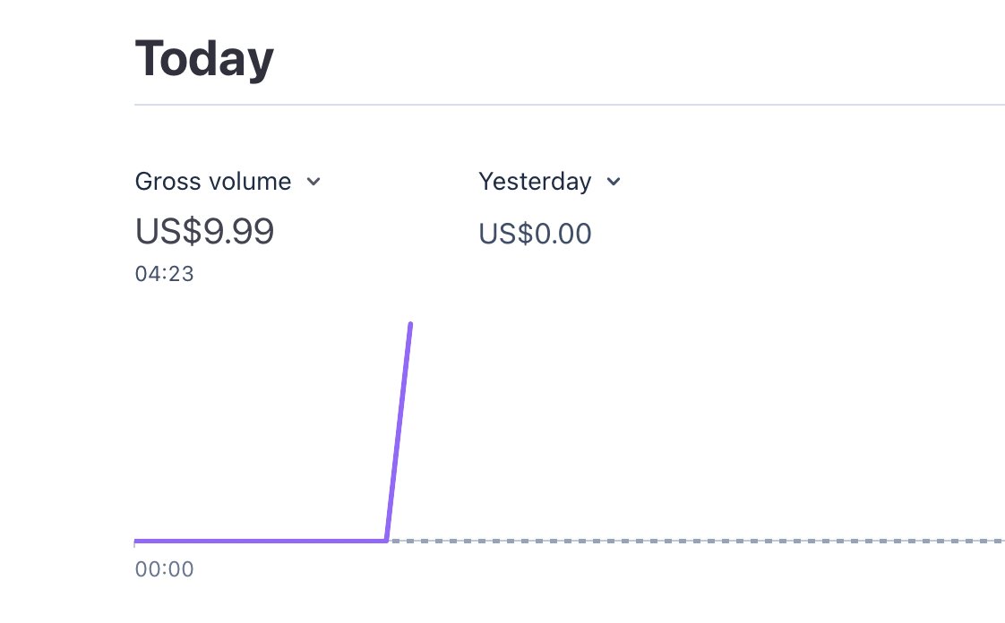
Task: Click the peak of the purple line
Action: (x=410, y=325)
